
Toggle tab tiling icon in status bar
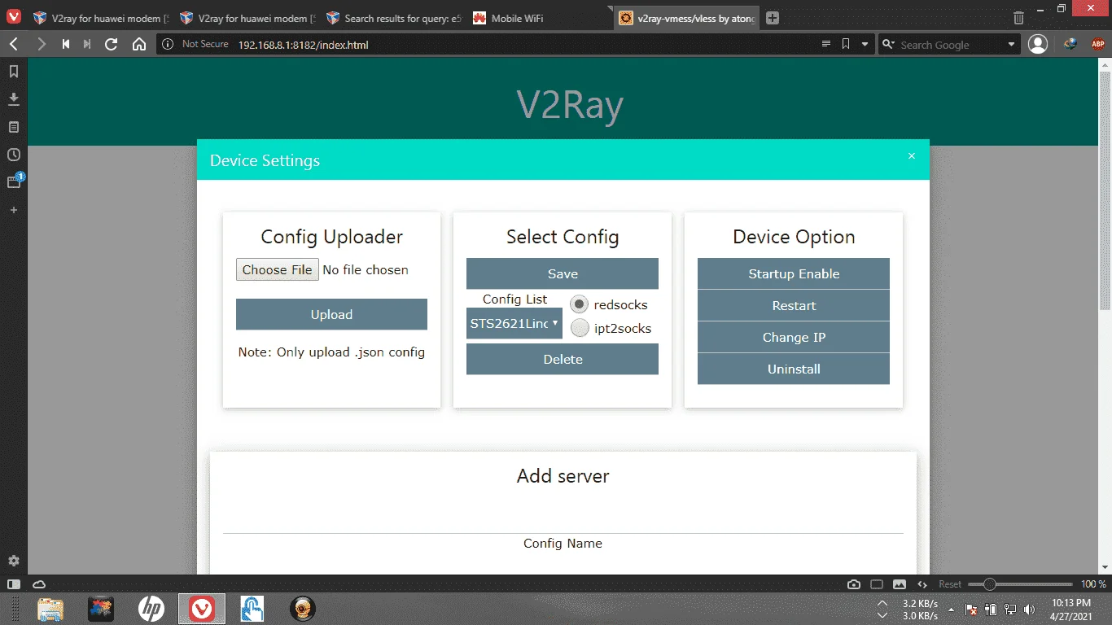tap(877, 584)
